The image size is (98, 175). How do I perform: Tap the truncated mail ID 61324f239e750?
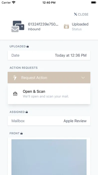click(x=43, y=24)
